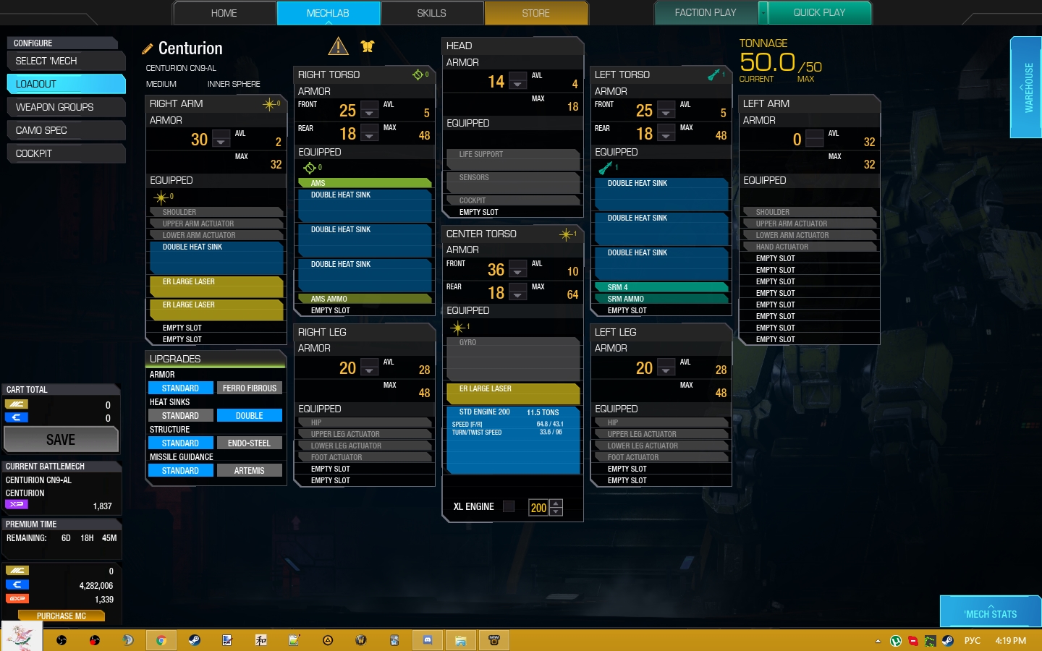Click the energy hardpoint icon in Center Torso header

tap(567, 234)
